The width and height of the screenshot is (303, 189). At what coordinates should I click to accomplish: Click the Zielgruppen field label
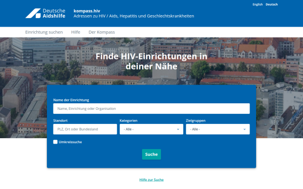[x=195, y=121]
